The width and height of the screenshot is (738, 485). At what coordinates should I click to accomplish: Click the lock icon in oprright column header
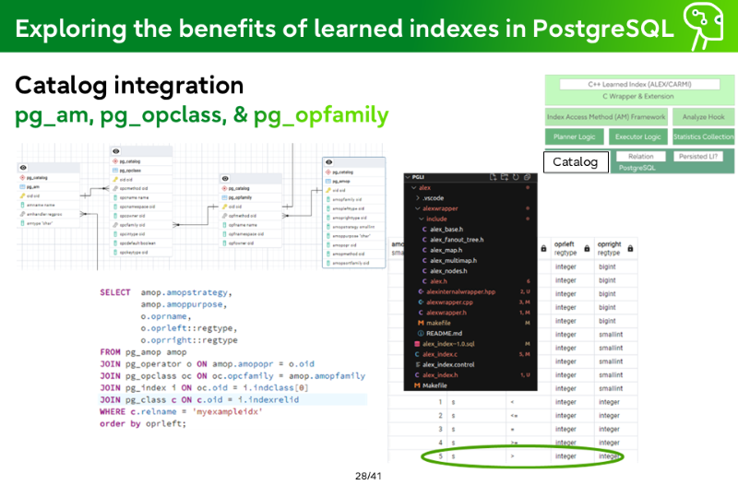[630, 248]
